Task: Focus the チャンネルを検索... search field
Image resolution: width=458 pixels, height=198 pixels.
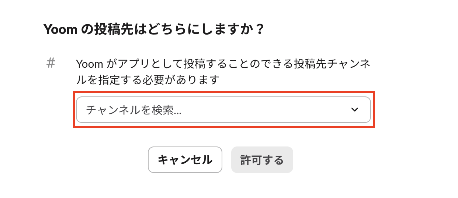Action: [x=223, y=110]
